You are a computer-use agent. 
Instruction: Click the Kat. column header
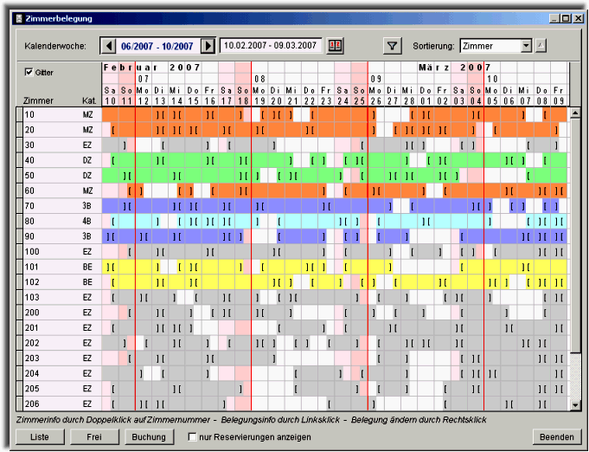[x=88, y=100]
